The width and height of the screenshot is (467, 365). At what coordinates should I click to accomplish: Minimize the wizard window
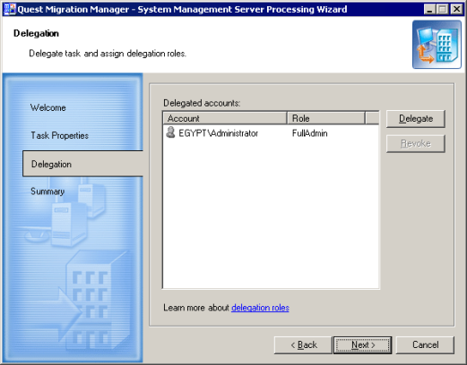[x=429, y=9]
